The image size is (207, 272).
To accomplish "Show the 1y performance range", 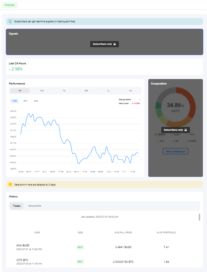I will click(108, 91).
